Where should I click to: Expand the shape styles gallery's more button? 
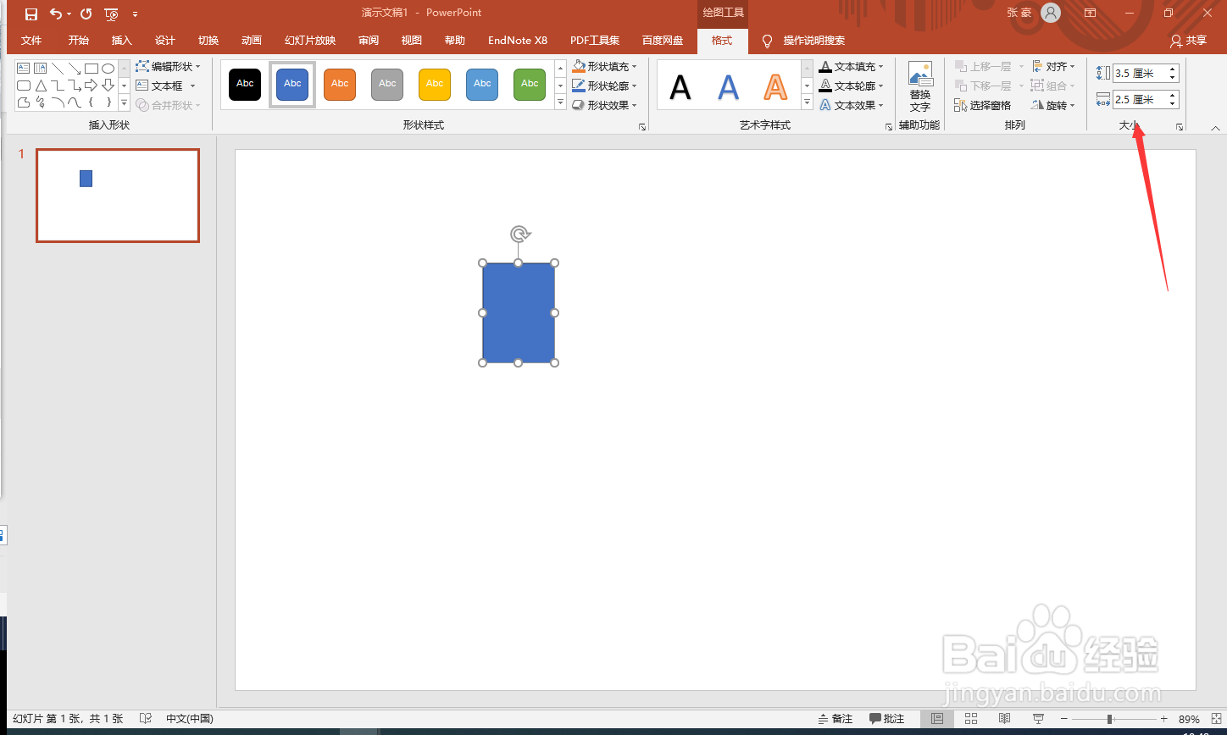click(560, 102)
